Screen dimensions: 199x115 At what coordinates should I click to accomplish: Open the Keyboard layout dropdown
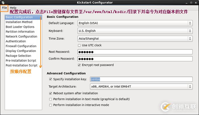pos(135,31)
